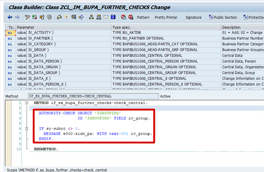Click TYPE BAPIBUS1006_CENTRAL_X OPTIONAL cell
264x172 pixels.
[x=166, y=79]
